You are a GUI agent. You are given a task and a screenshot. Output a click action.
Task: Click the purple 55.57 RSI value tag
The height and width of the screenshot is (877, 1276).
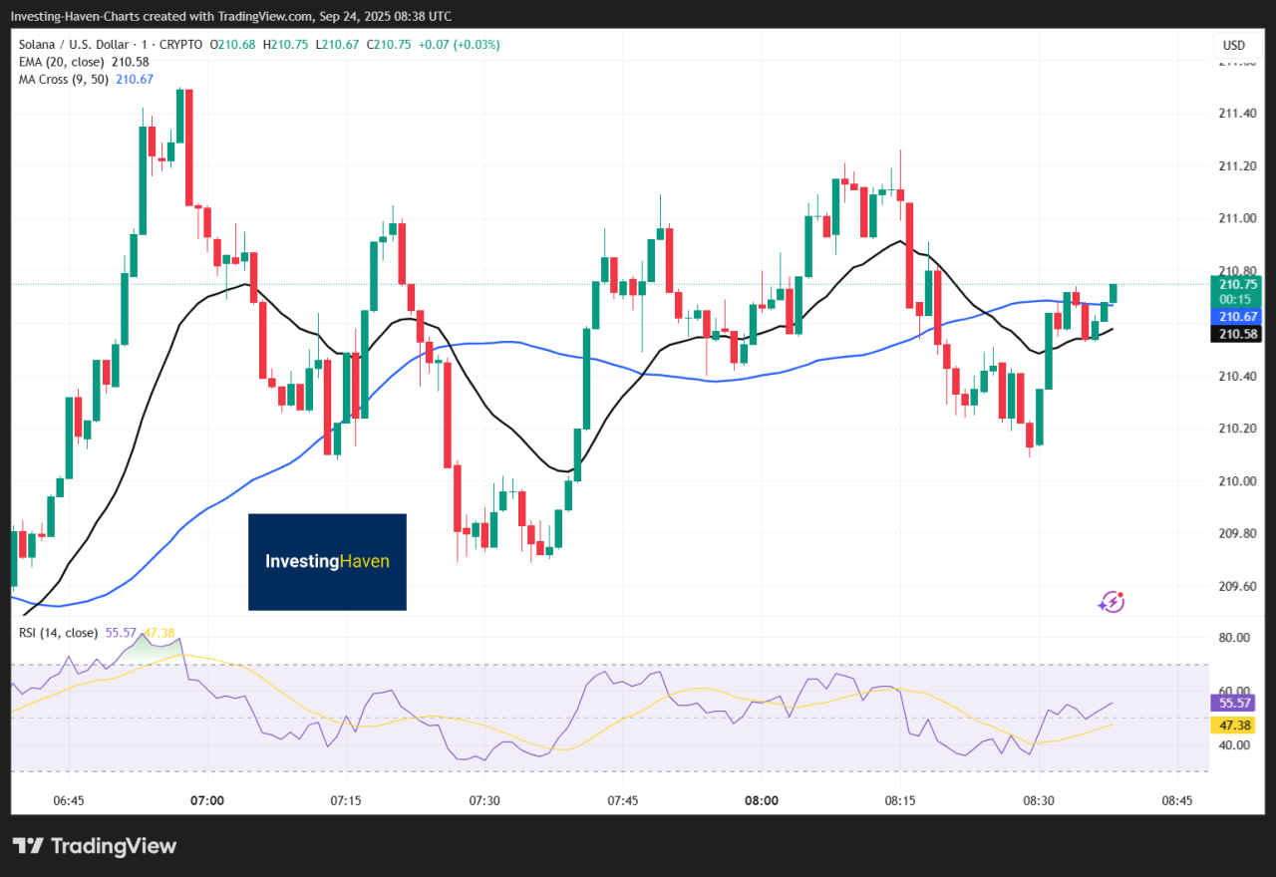[x=1234, y=703]
